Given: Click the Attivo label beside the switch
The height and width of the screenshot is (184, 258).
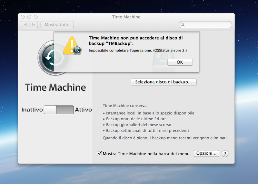Looking at the screenshot, I should (83, 110).
